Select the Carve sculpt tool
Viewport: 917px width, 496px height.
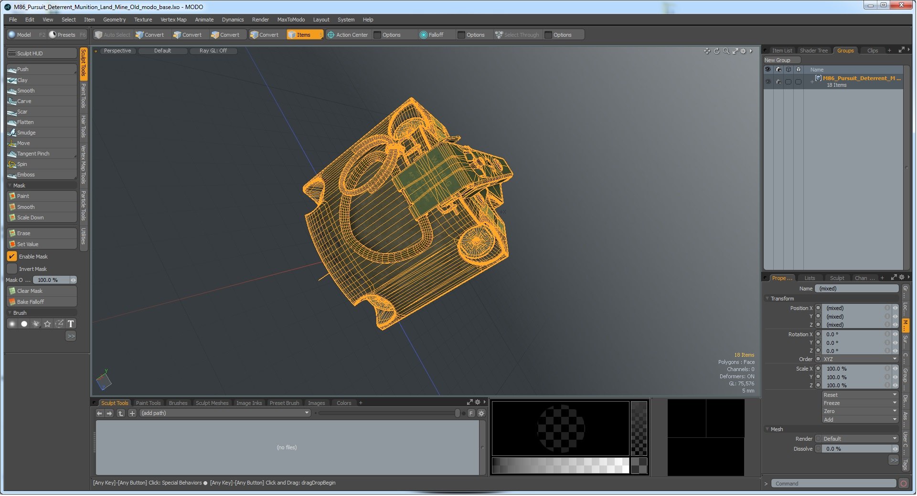click(x=41, y=101)
